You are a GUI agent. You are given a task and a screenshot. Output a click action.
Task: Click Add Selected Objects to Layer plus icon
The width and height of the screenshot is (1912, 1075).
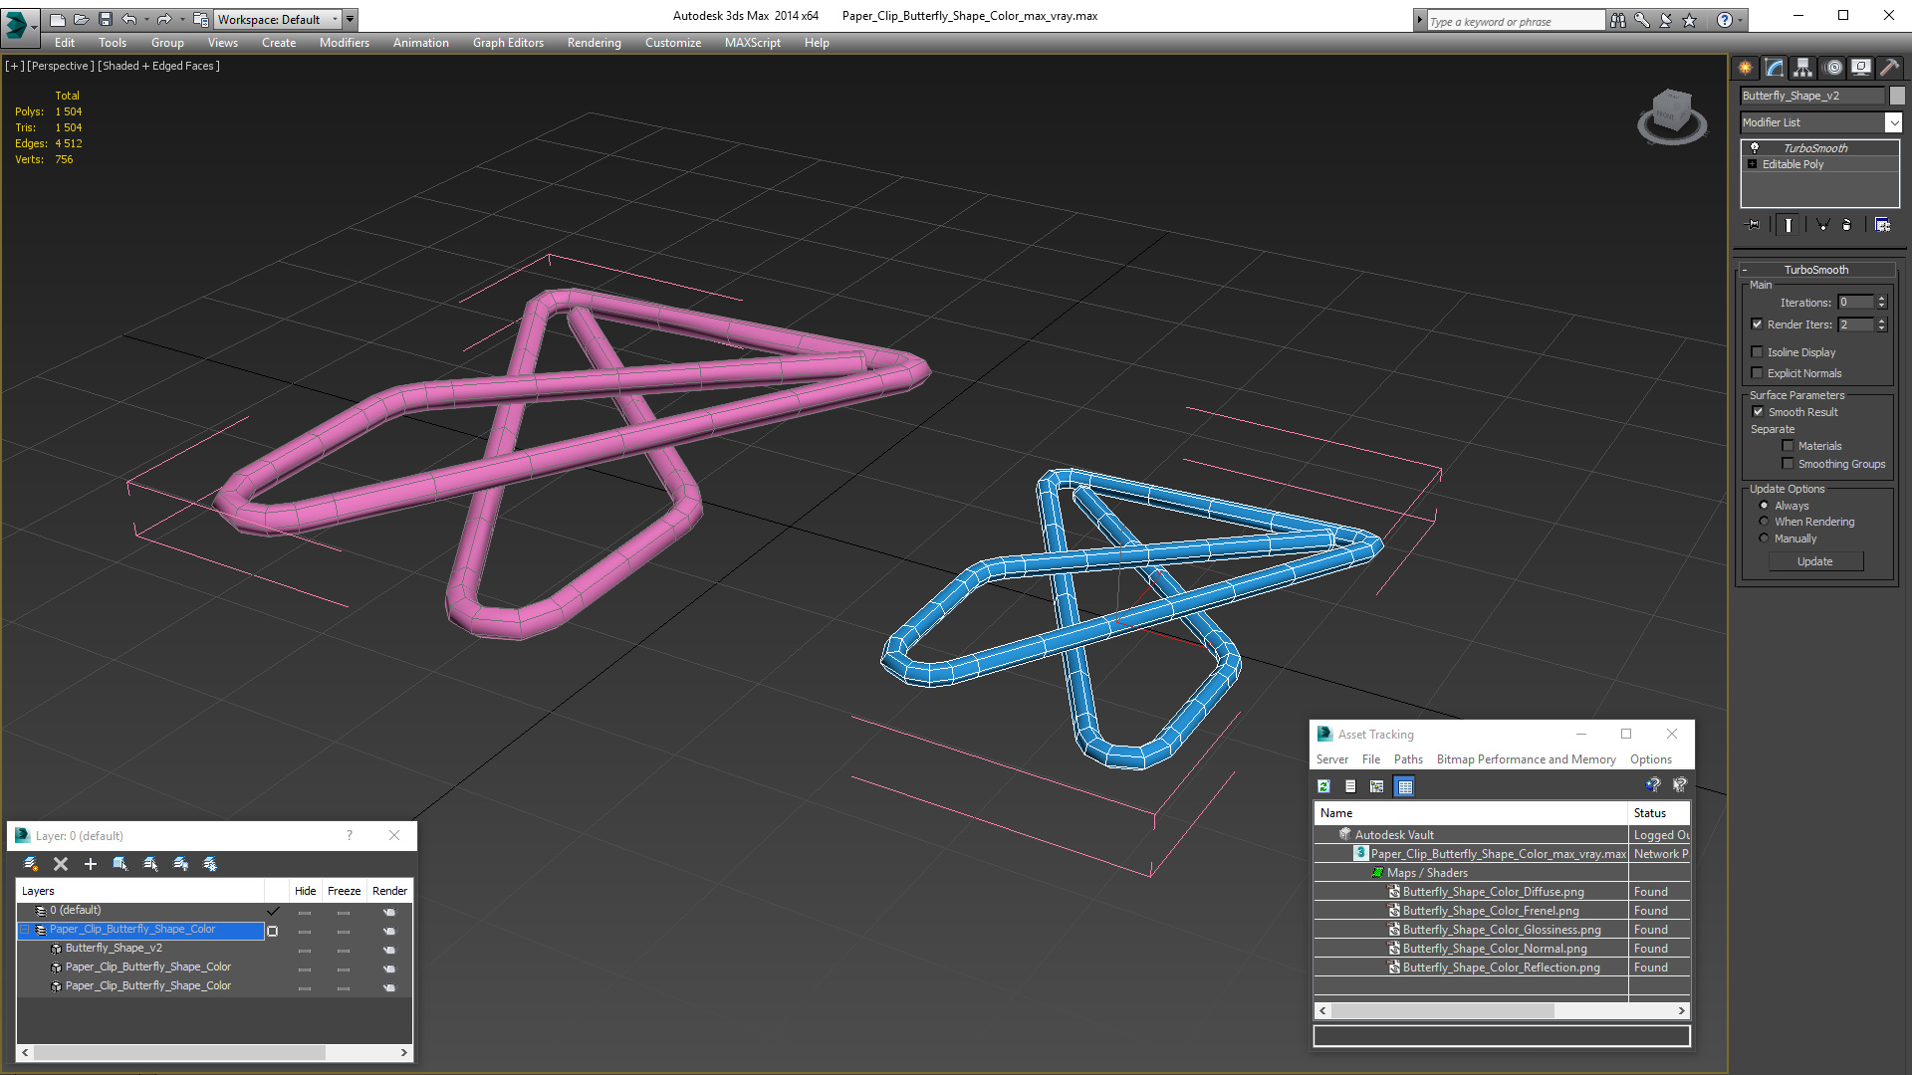point(91,864)
